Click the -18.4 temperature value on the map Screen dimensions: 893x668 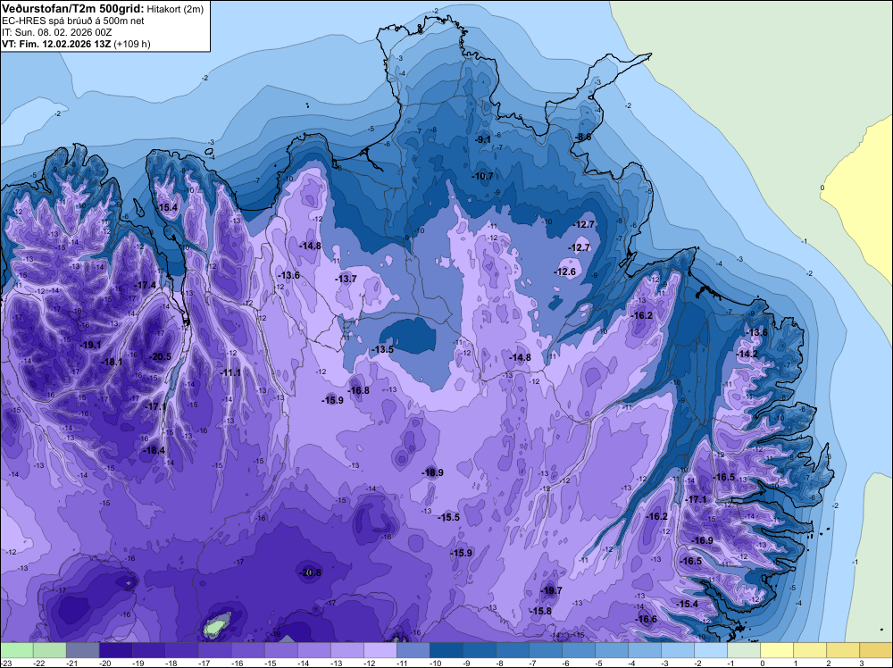(x=154, y=450)
